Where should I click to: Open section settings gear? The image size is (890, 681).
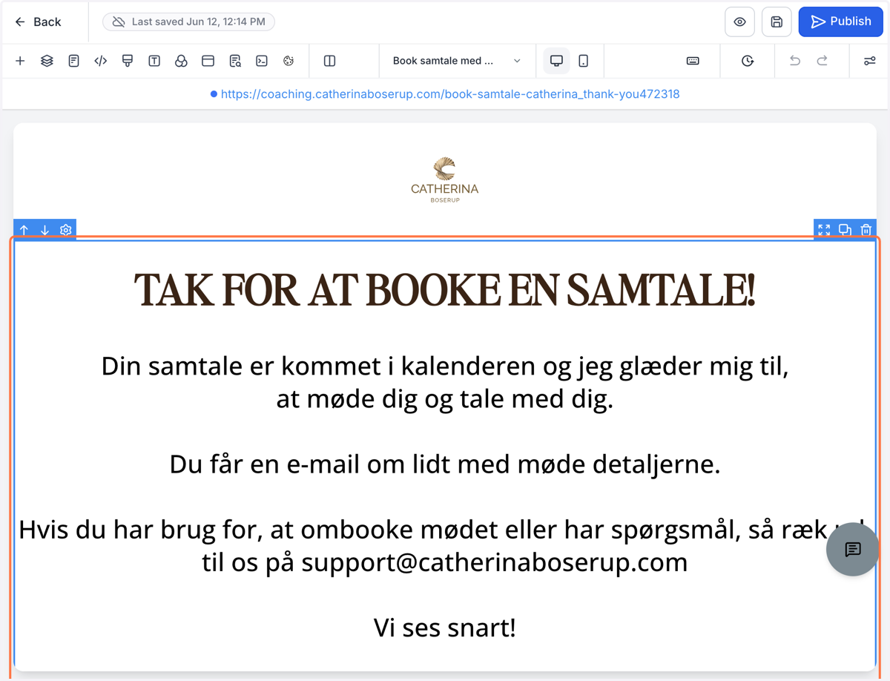66,230
